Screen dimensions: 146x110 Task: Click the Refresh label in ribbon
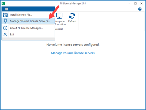point(72,21)
